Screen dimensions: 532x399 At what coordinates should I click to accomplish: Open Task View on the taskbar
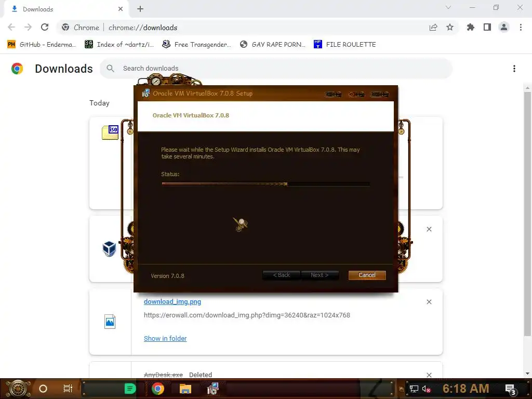click(68, 389)
